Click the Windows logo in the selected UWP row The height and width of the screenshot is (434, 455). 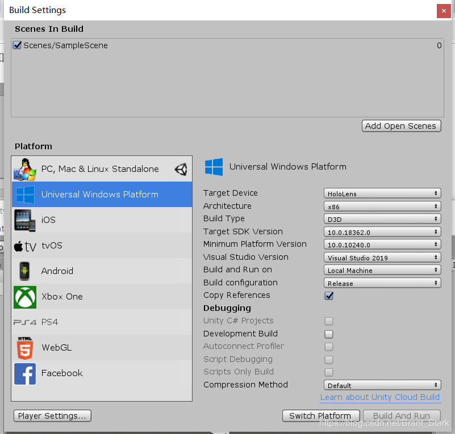pos(25,195)
